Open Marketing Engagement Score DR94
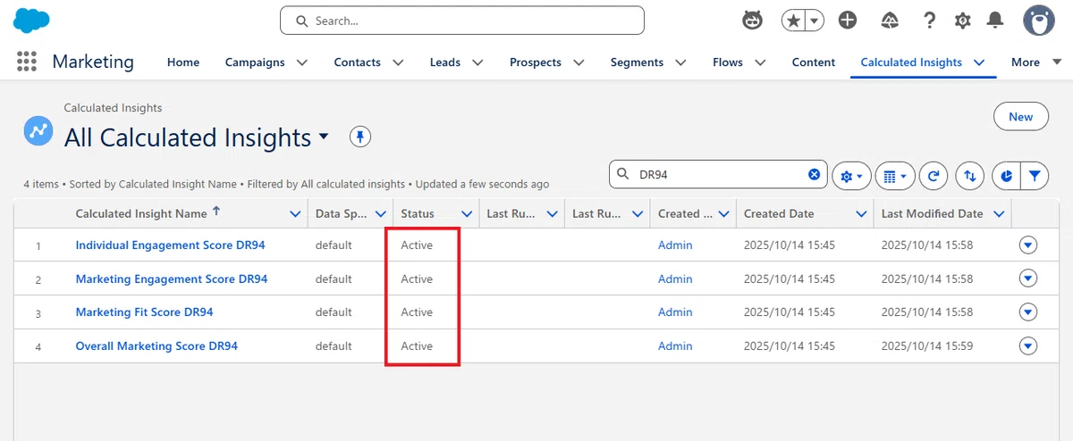 point(172,279)
